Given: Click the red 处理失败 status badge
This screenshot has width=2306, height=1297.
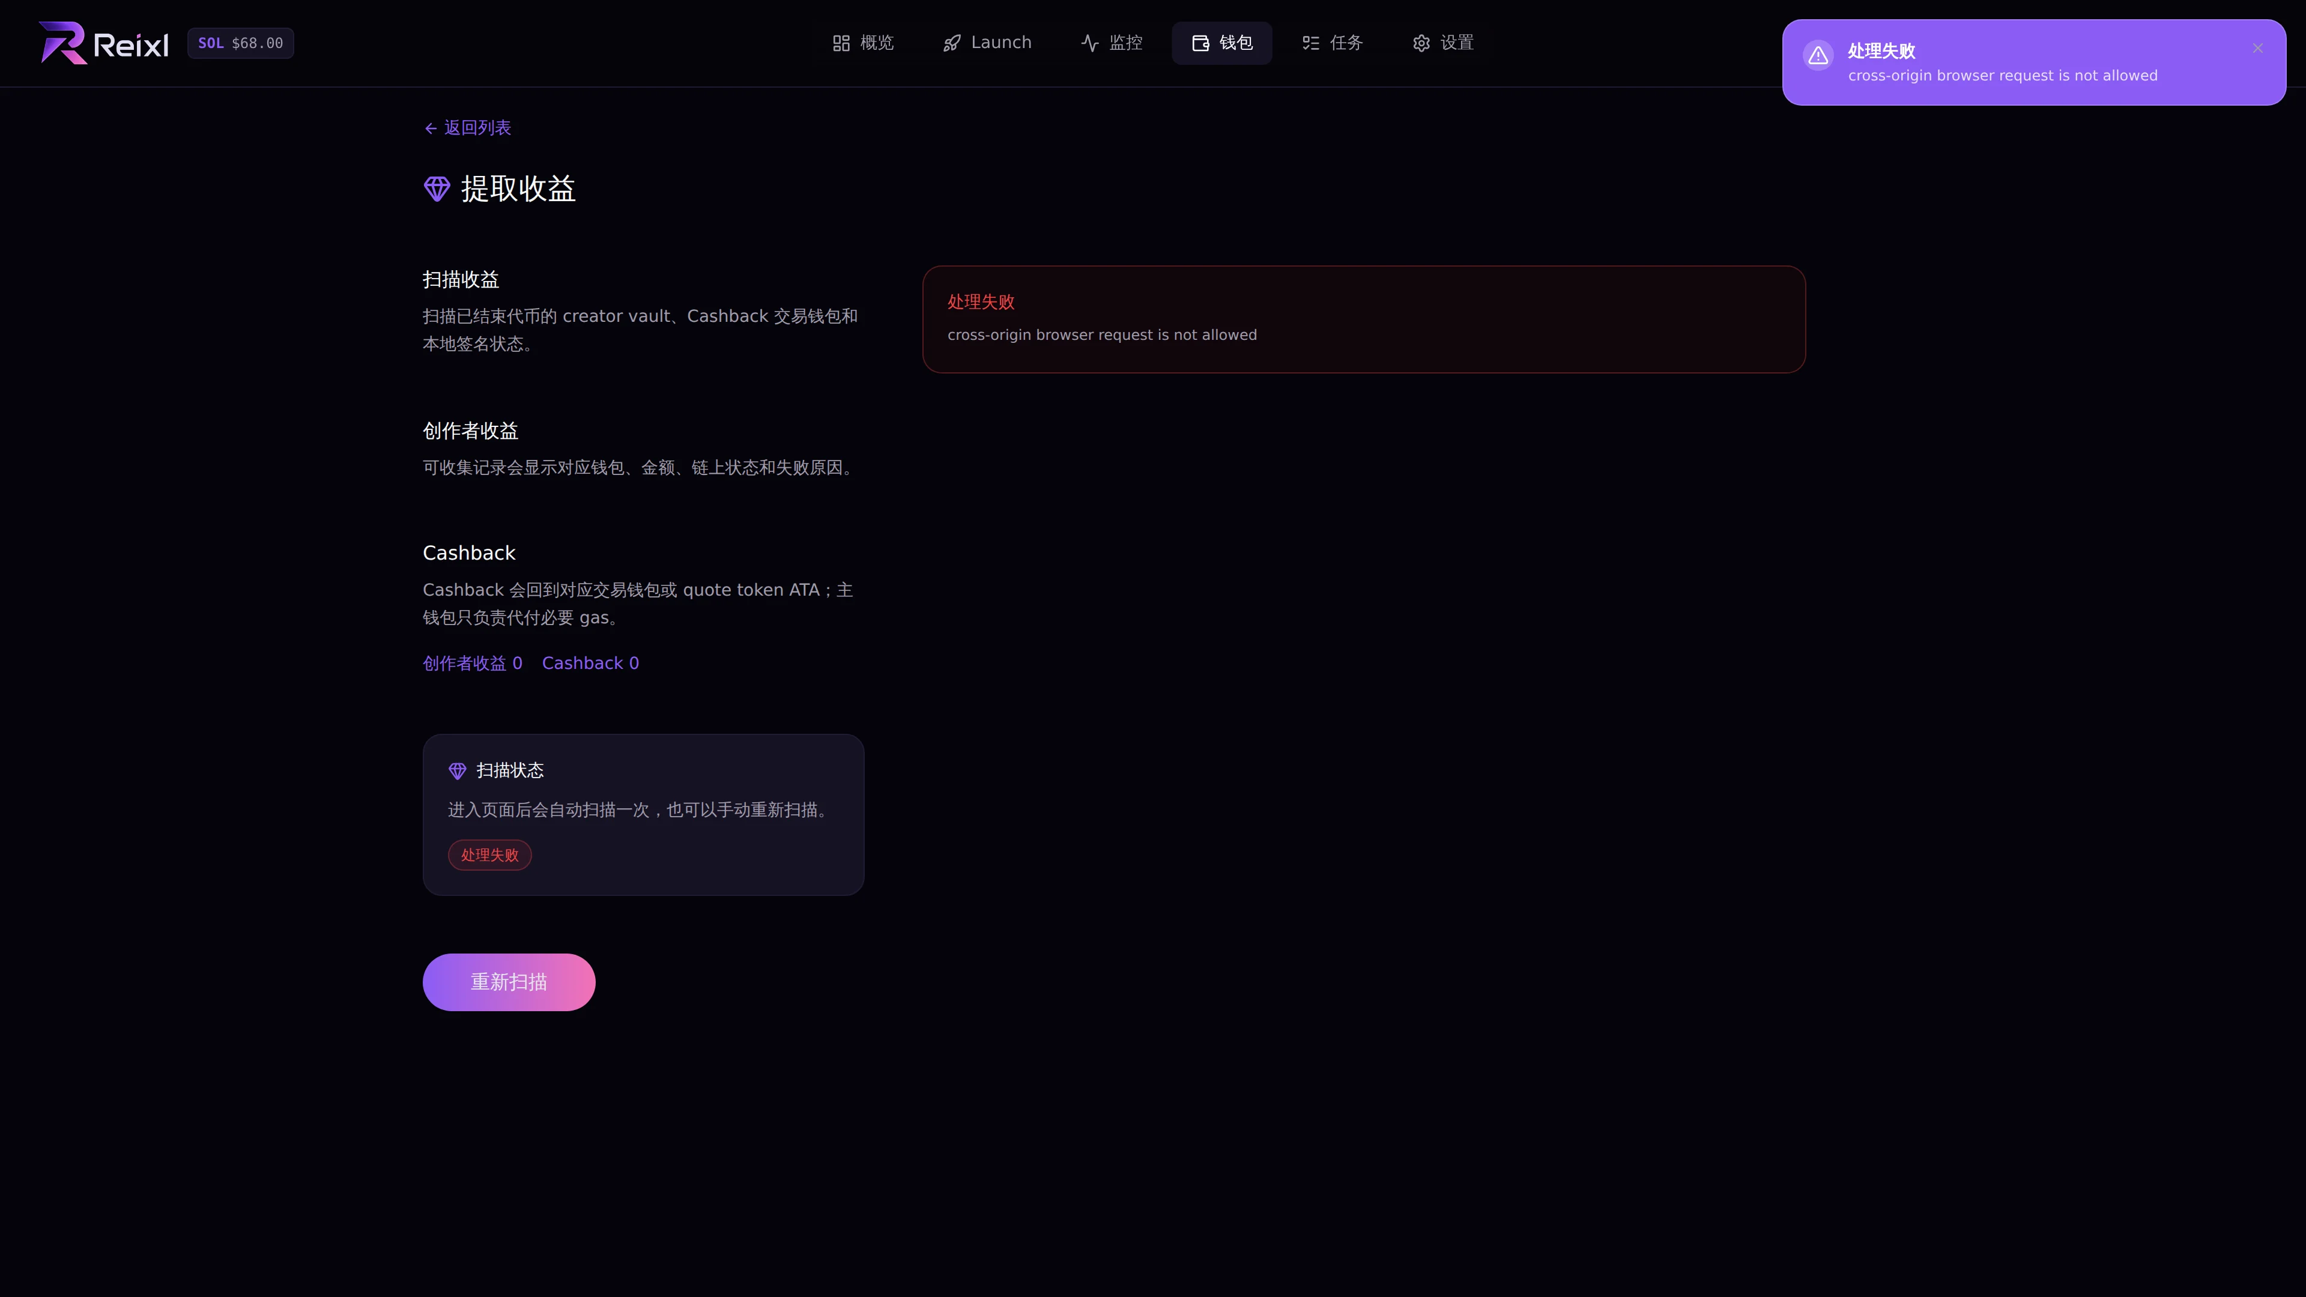Looking at the screenshot, I should pyautogui.click(x=489, y=855).
